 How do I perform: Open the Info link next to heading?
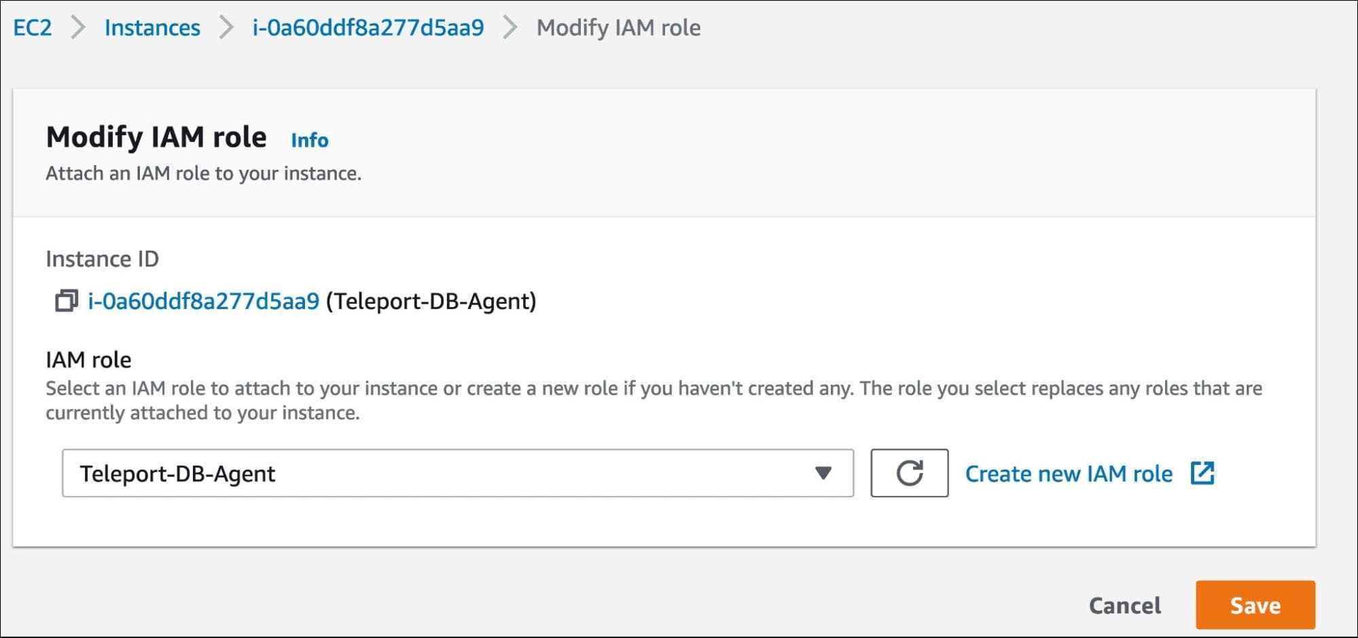(309, 140)
